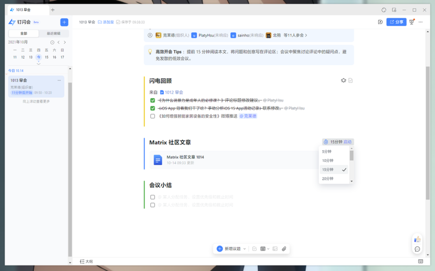This screenshot has height=271, width=435.
Task: Uncheck the 为什么说暴力是成年人的必修课 task
Action: click(153, 100)
